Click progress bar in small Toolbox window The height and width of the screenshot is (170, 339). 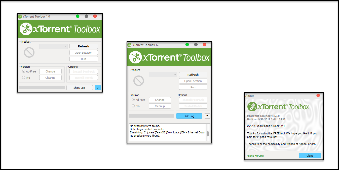(x=42, y=88)
